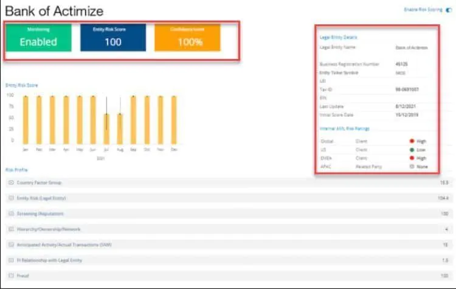Click the Sep bar in chart

[x=133, y=120]
